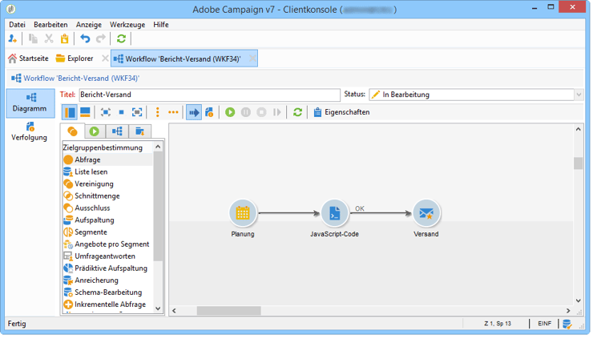Toggle the bottom panel layout icon

click(85, 112)
